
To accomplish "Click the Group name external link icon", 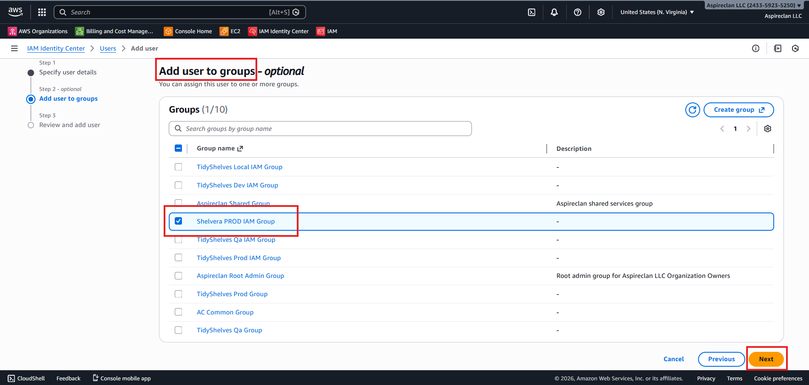I will click(240, 148).
